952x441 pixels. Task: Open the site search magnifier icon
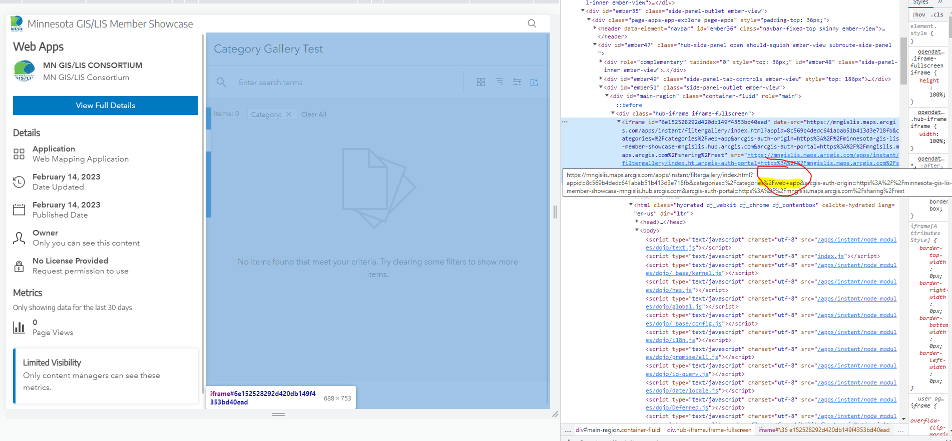pyautogui.click(x=532, y=23)
